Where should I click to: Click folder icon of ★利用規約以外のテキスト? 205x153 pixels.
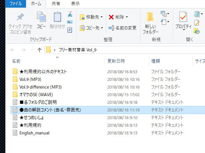[x=15, y=71]
